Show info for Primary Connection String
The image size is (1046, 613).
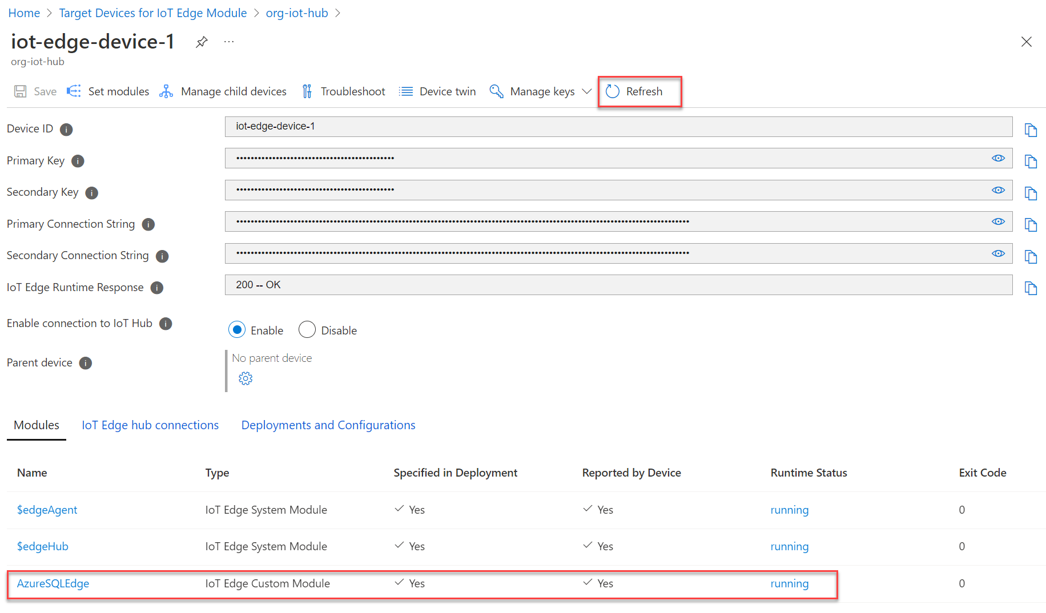(x=148, y=224)
